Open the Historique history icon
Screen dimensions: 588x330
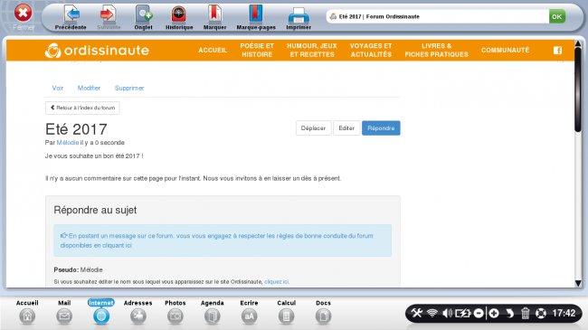[x=179, y=14]
